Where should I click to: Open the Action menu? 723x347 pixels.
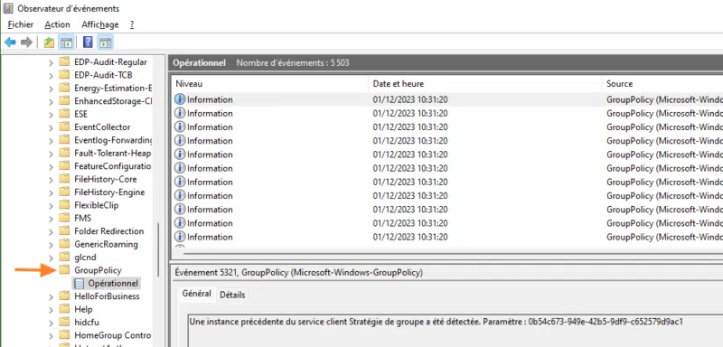[57, 25]
